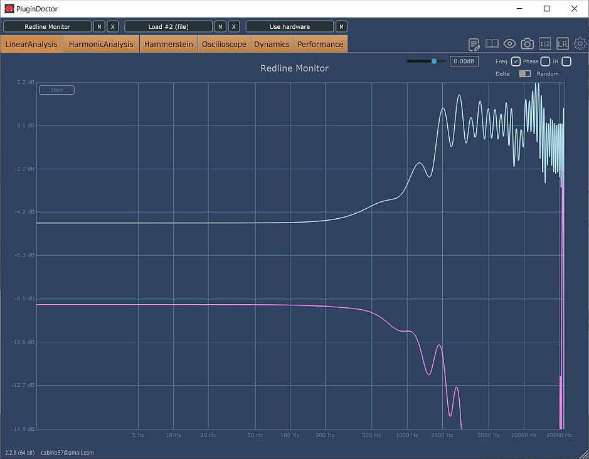Click the -8.5 dB axis label
Screen dimensions: 589x459
25,298
